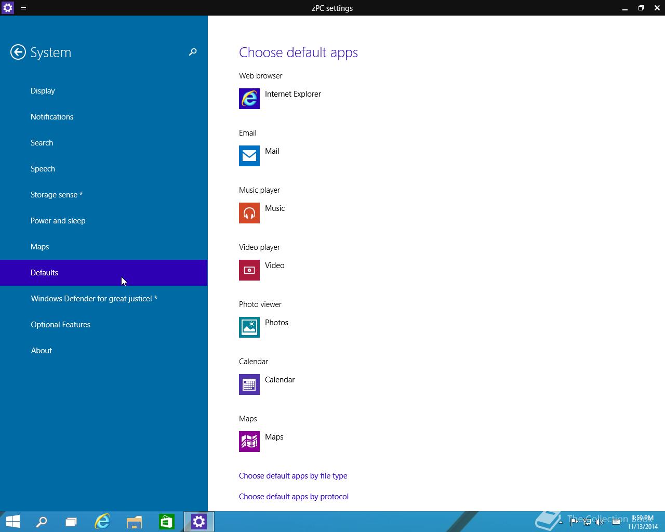Click the Mail envelope app icon

coord(249,156)
